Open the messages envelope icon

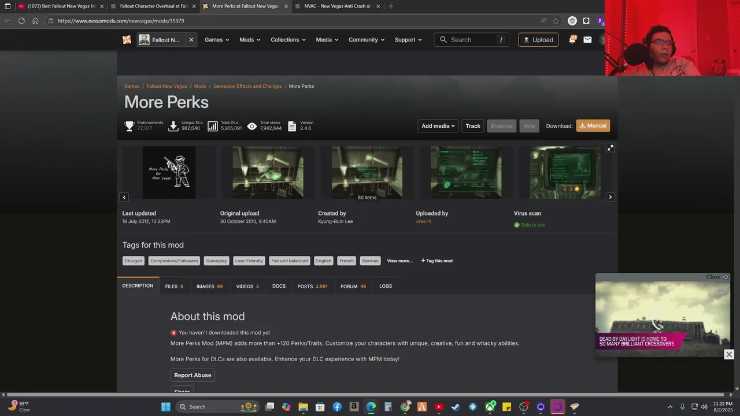click(587, 40)
